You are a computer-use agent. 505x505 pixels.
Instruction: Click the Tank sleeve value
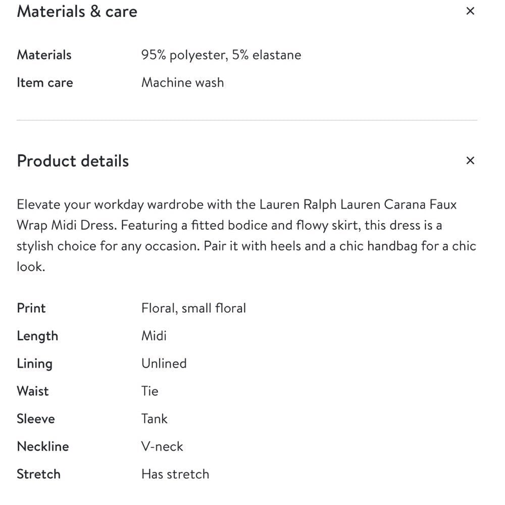pos(154,419)
